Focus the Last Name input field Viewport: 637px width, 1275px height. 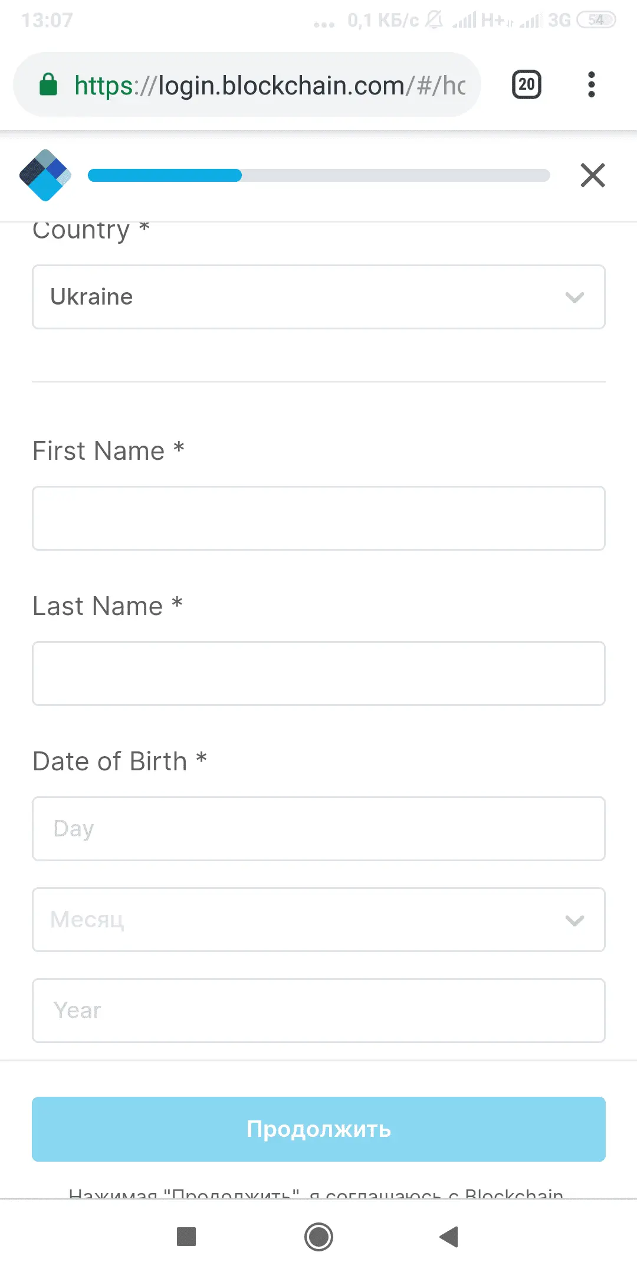click(318, 674)
